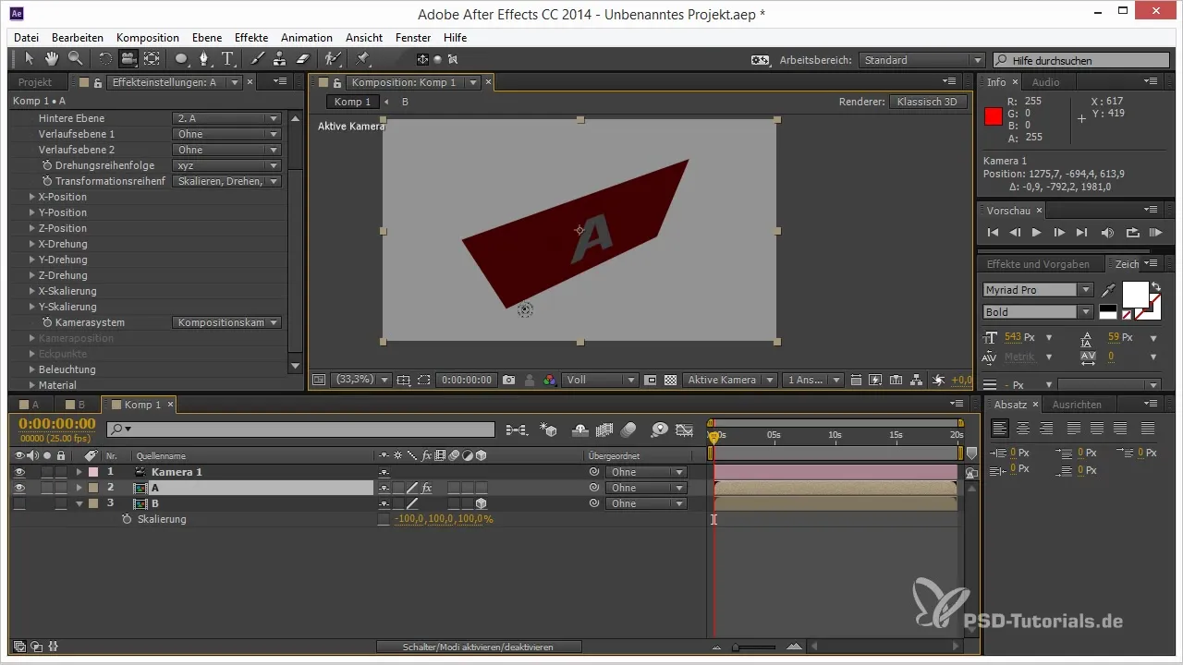The width and height of the screenshot is (1183, 665).
Task: Enable motion blur for all layers
Action: [628, 429]
